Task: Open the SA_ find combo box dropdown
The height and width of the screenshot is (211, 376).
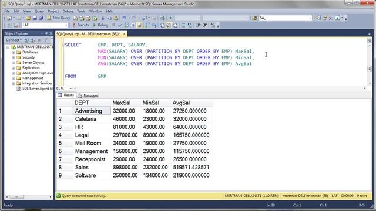Action: pyautogui.click(x=310, y=18)
